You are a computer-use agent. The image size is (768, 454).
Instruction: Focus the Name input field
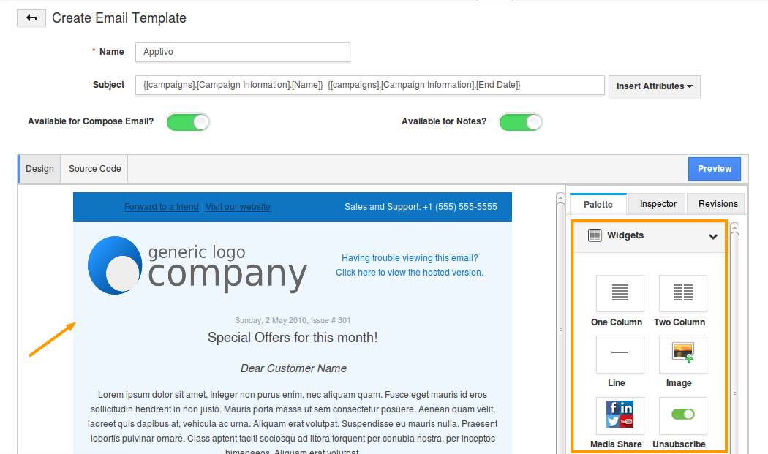242,53
